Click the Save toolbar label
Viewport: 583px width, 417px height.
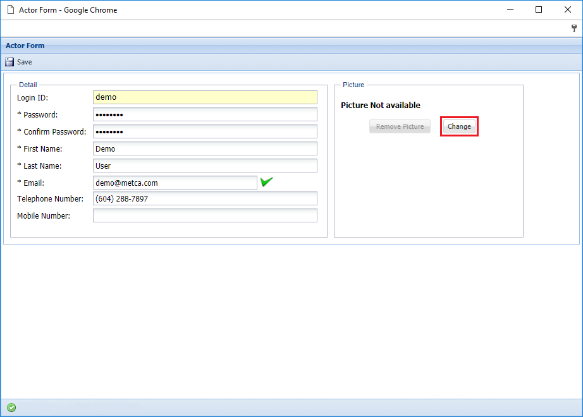[25, 62]
